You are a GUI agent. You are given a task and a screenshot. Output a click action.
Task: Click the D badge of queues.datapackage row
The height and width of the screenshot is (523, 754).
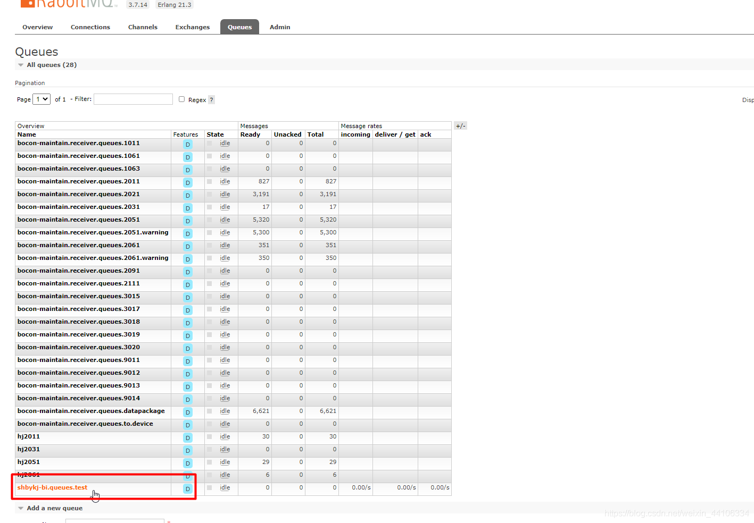[188, 412]
